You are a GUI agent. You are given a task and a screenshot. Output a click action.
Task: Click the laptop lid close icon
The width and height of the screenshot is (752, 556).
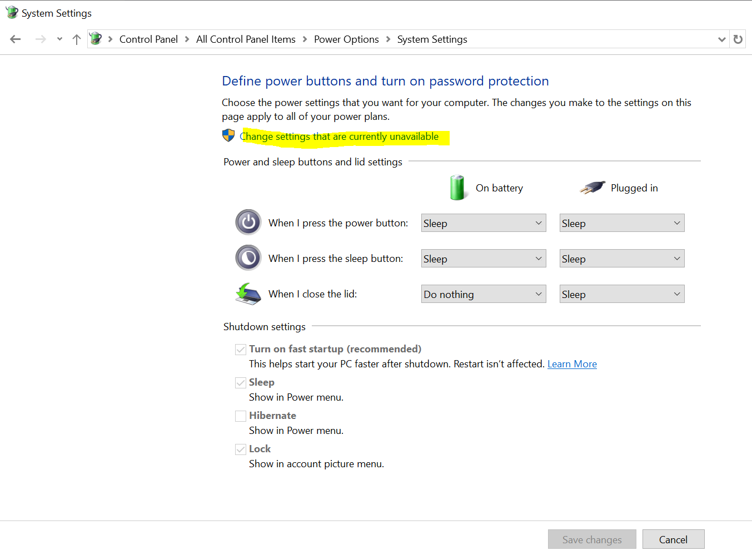[248, 294]
